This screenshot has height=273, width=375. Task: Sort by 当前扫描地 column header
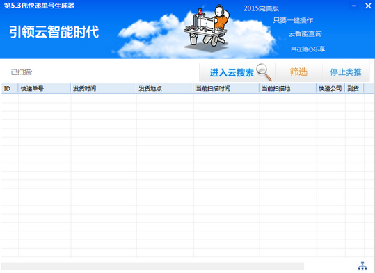click(288, 88)
